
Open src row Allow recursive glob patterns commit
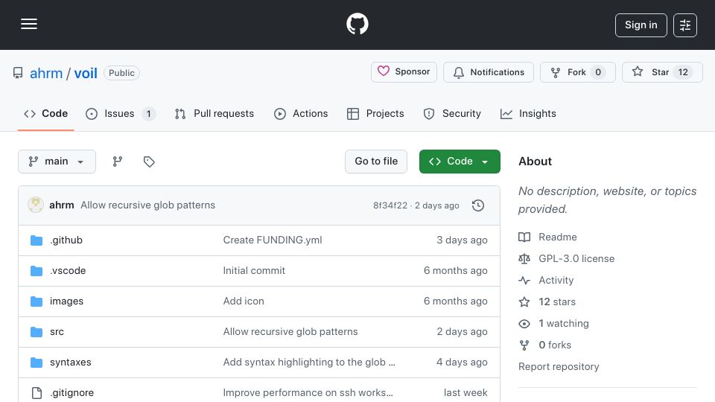pyautogui.click(x=290, y=332)
